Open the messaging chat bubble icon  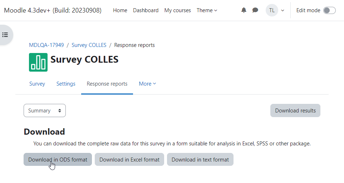(255, 10)
